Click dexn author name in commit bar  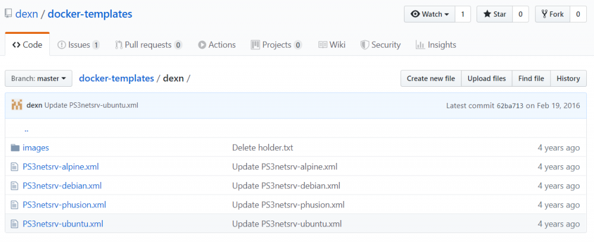pos(34,105)
